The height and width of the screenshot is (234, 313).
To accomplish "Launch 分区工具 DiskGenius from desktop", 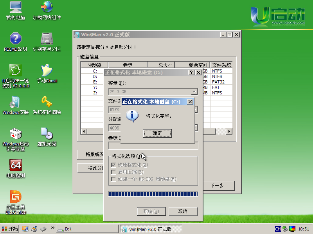I will tap(16, 197).
